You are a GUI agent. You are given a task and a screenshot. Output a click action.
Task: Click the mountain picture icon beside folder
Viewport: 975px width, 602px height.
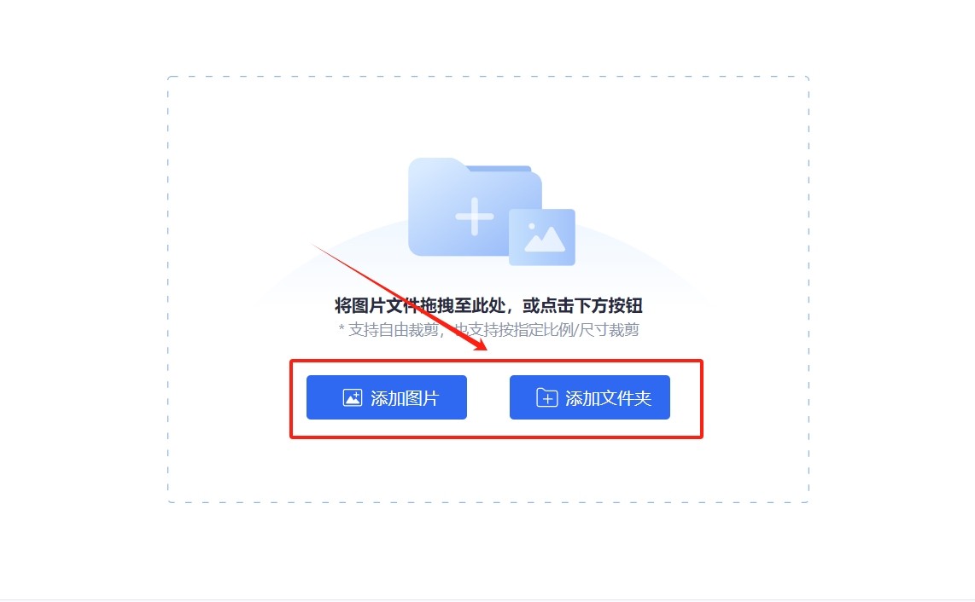541,237
